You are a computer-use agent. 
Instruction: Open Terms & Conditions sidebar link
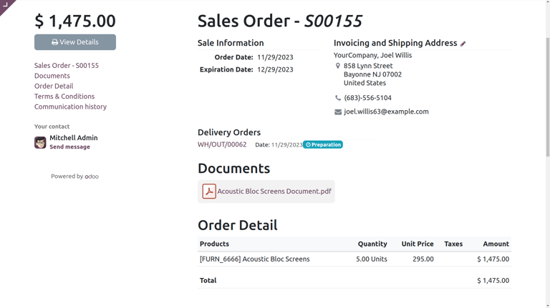tap(64, 96)
